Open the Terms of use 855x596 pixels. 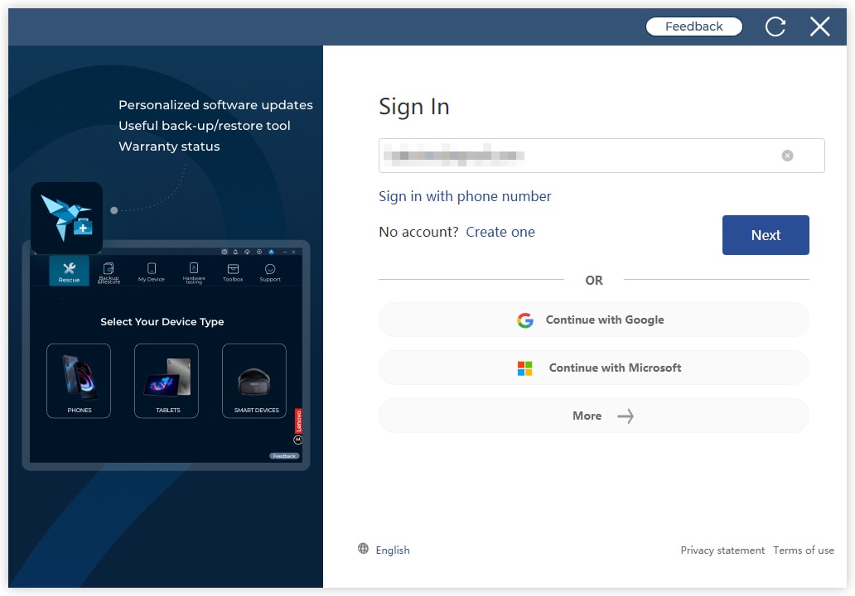click(x=803, y=550)
